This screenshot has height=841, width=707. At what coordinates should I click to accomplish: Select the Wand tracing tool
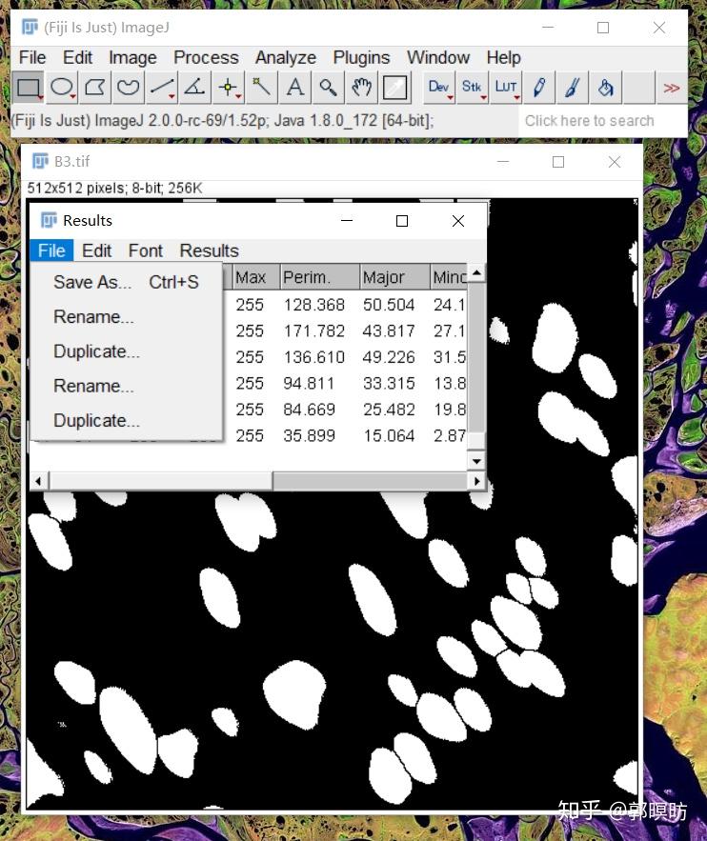point(260,89)
